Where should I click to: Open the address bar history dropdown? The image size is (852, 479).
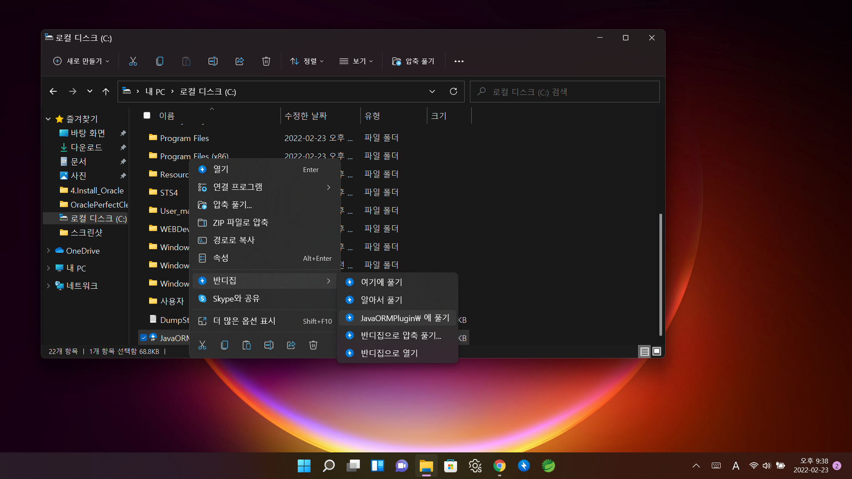[432, 91]
